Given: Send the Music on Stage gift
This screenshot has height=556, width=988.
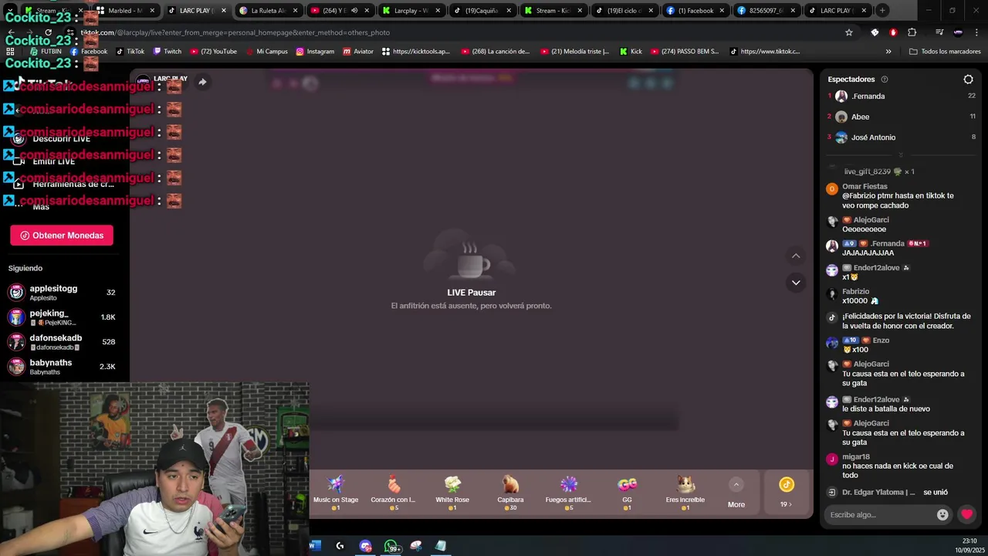Looking at the screenshot, I should click(336, 493).
